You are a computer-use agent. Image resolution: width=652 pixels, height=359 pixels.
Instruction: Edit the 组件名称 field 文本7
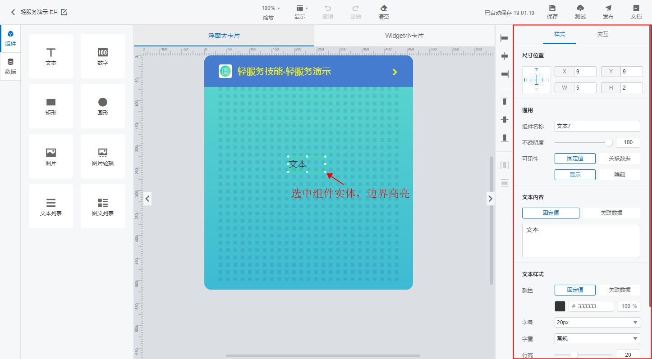click(597, 126)
